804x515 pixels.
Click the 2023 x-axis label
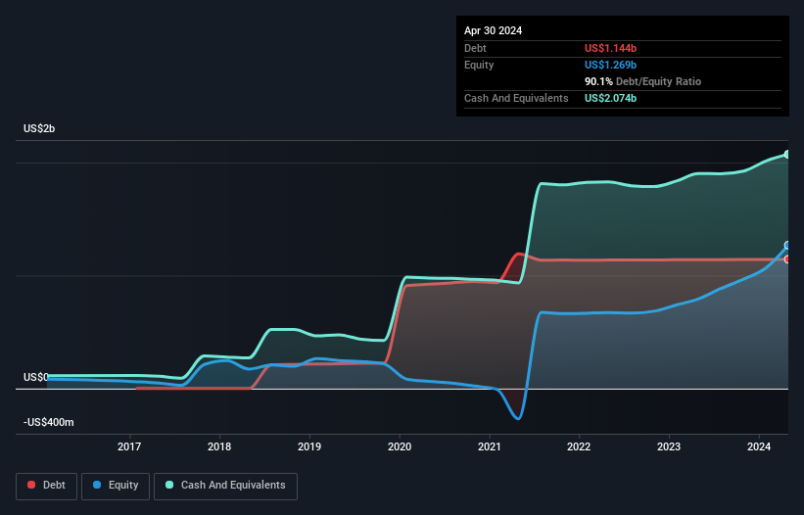[669, 446]
